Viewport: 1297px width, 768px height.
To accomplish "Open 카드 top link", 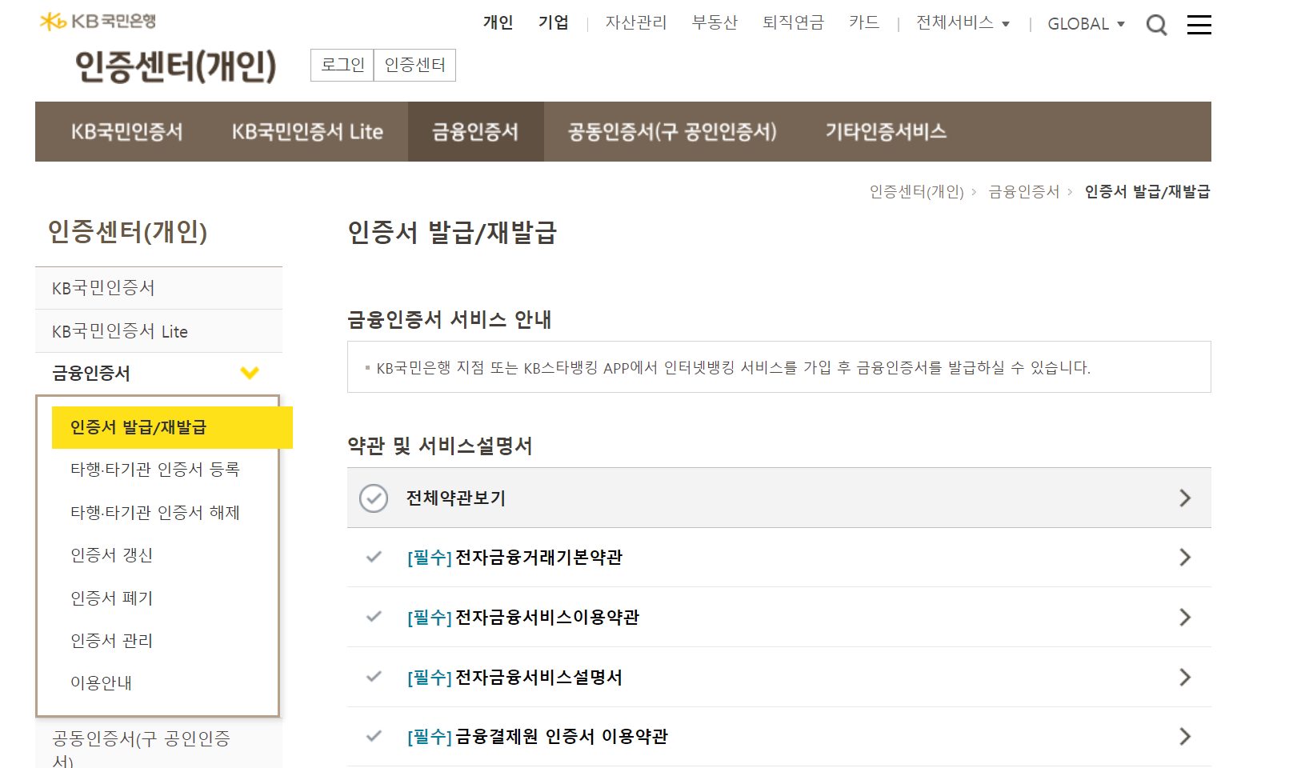I will tap(864, 22).
